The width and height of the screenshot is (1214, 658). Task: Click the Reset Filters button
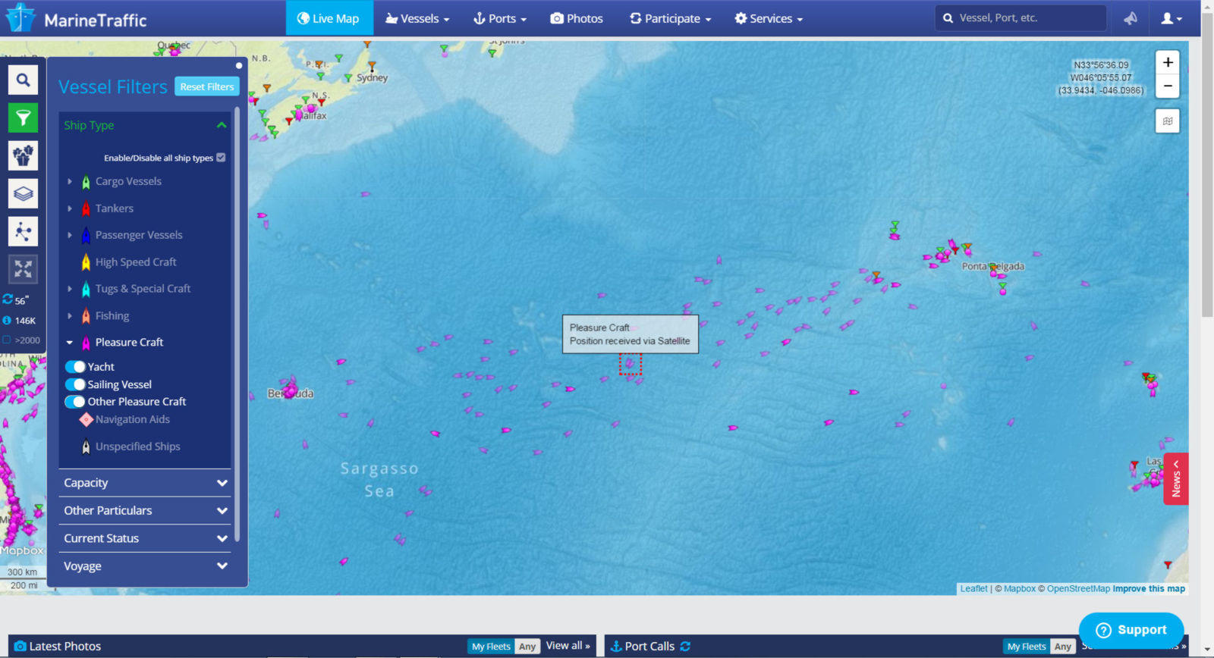click(x=207, y=86)
